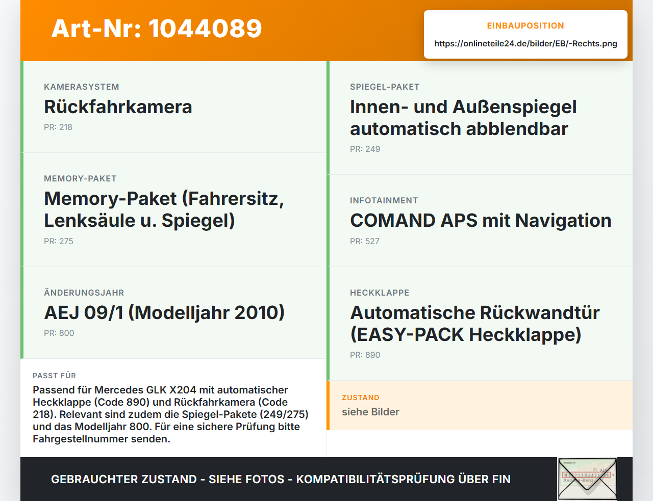The width and height of the screenshot is (653, 501).
Task: Click the PR: 218 code label
Action: point(58,127)
